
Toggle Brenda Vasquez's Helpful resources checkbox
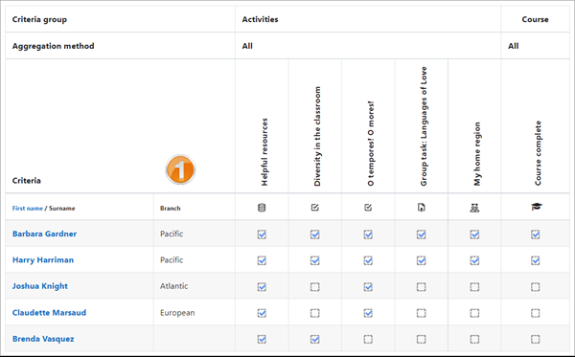pyautogui.click(x=262, y=340)
